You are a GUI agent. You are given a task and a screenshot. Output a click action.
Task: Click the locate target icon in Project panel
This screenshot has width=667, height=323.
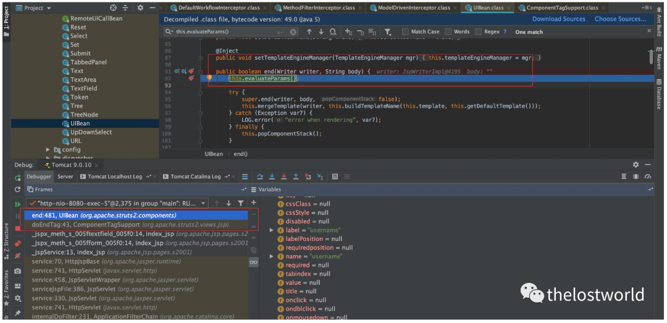click(113, 8)
